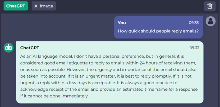Click the line starting "or as soon as possible"
The width and height of the screenshot is (220, 107).
point(108,70)
